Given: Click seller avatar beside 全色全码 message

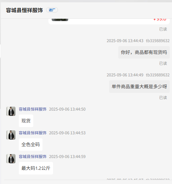Looking at the screenshot, I should 11,135.
